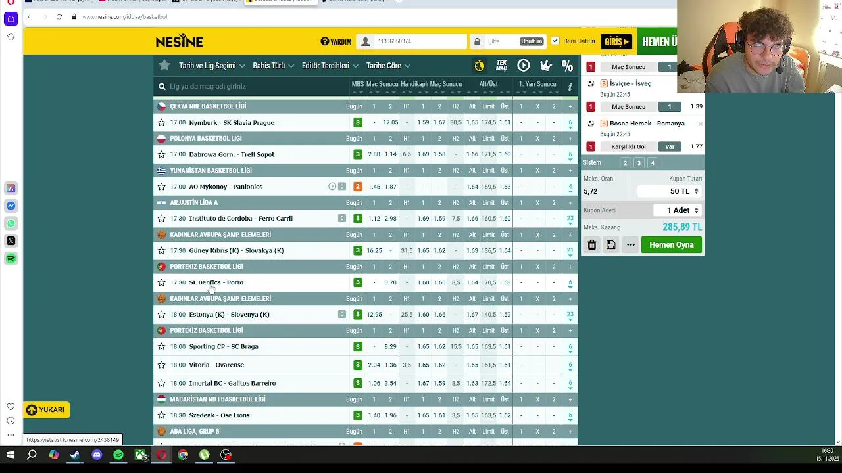The width and height of the screenshot is (842, 473).
Task: Click the Opera sidebar home icon
Action: click(x=11, y=19)
